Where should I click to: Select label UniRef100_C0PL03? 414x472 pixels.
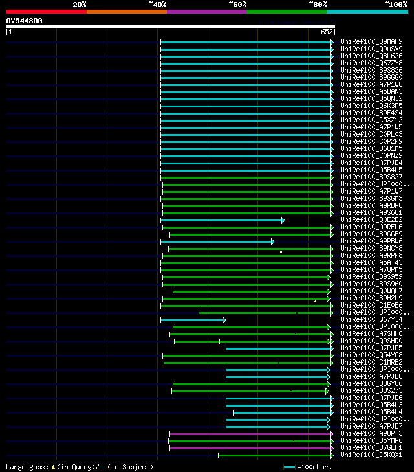(371, 134)
